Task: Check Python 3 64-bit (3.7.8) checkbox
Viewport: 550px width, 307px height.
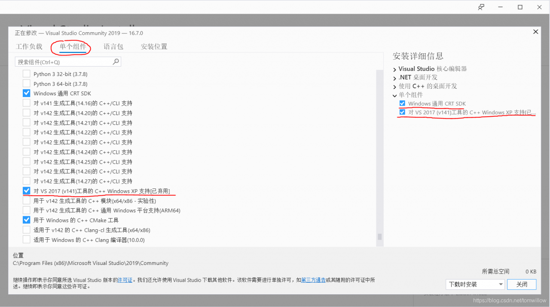Action: point(27,84)
